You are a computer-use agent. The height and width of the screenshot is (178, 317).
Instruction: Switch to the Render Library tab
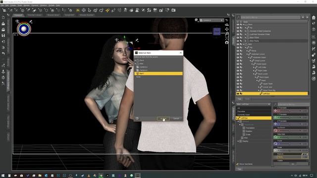tap(35, 15)
